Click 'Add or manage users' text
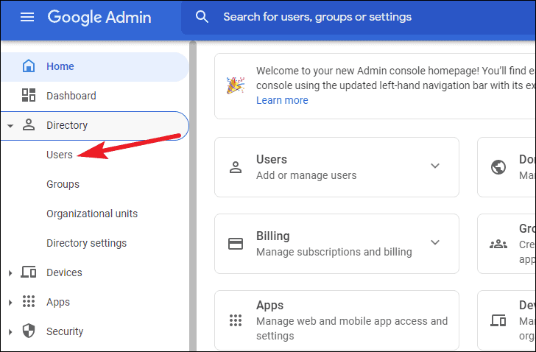Image resolution: width=536 pixels, height=352 pixels. 306,175
